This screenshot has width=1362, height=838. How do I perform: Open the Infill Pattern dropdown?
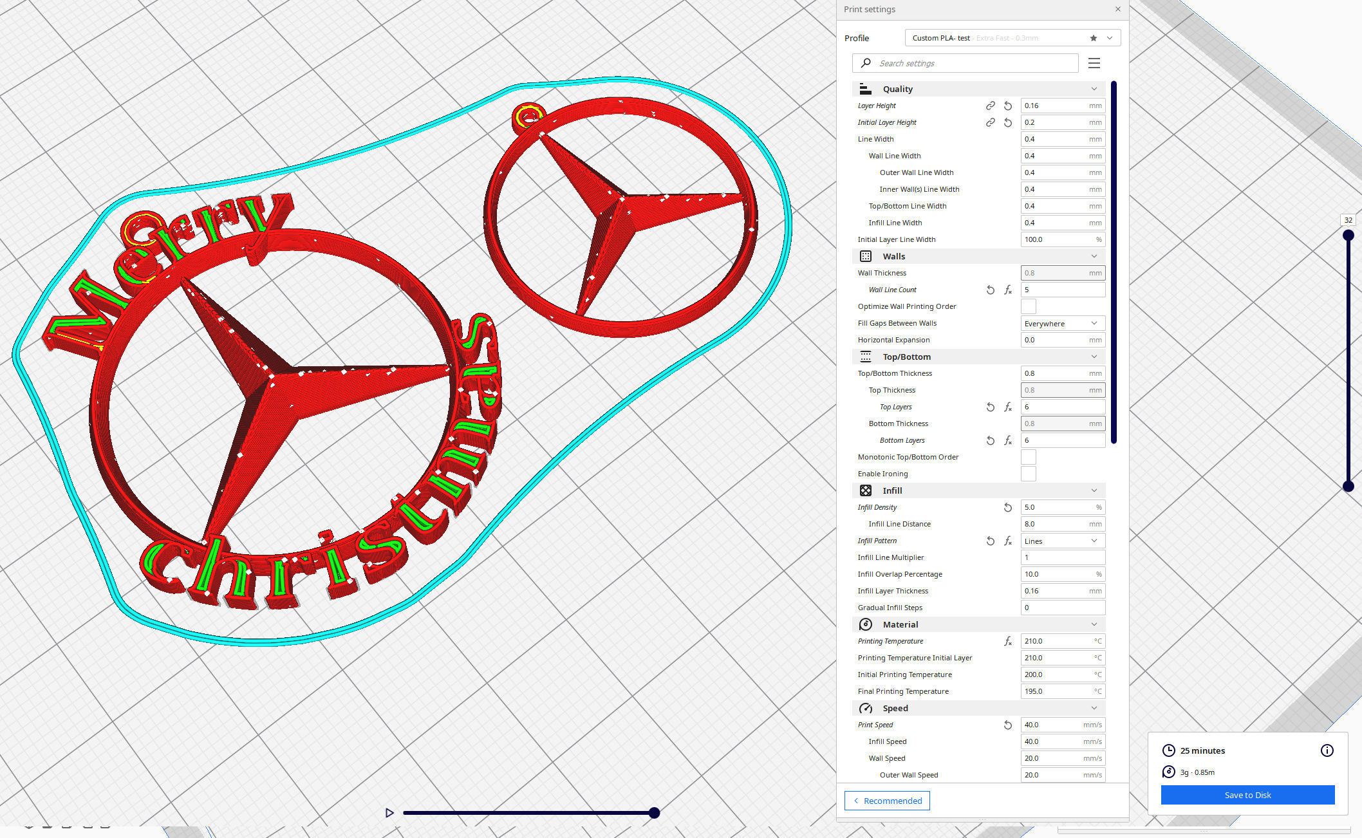click(1063, 541)
